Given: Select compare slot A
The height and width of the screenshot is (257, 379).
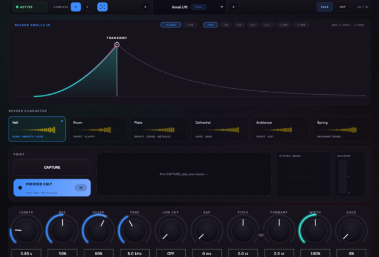Looking at the screenshot, I should tap(76, 7).
